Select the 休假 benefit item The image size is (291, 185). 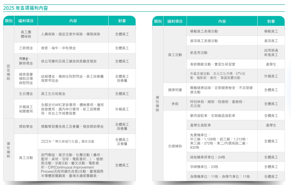click(x=175, y=103)
